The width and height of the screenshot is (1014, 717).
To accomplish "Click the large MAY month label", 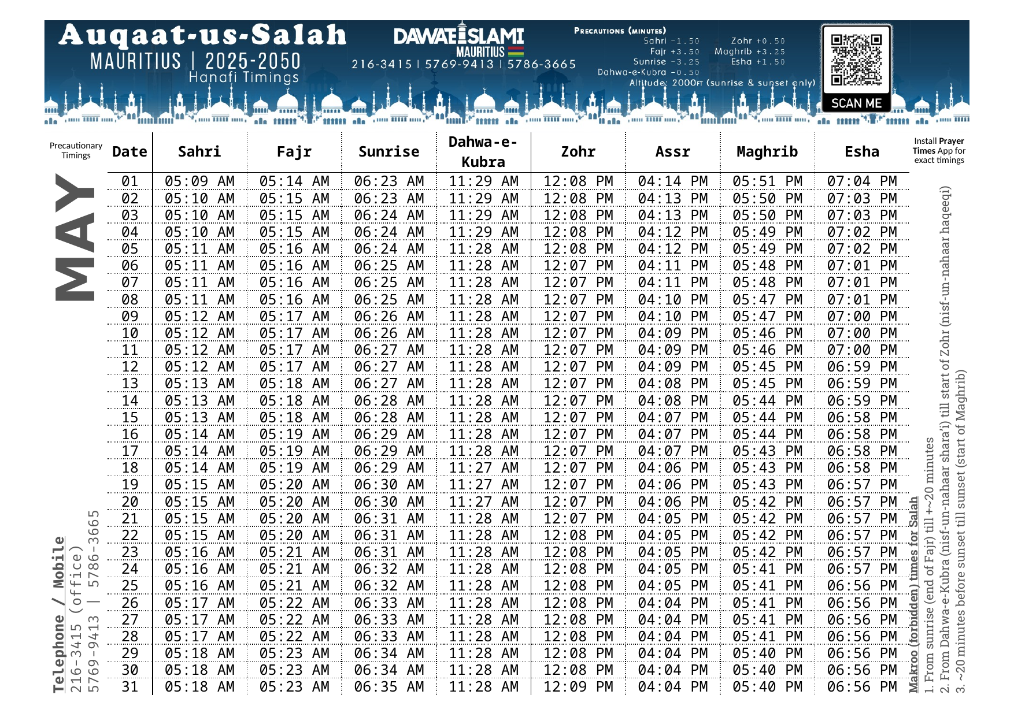I will click(x=75, y=237).
